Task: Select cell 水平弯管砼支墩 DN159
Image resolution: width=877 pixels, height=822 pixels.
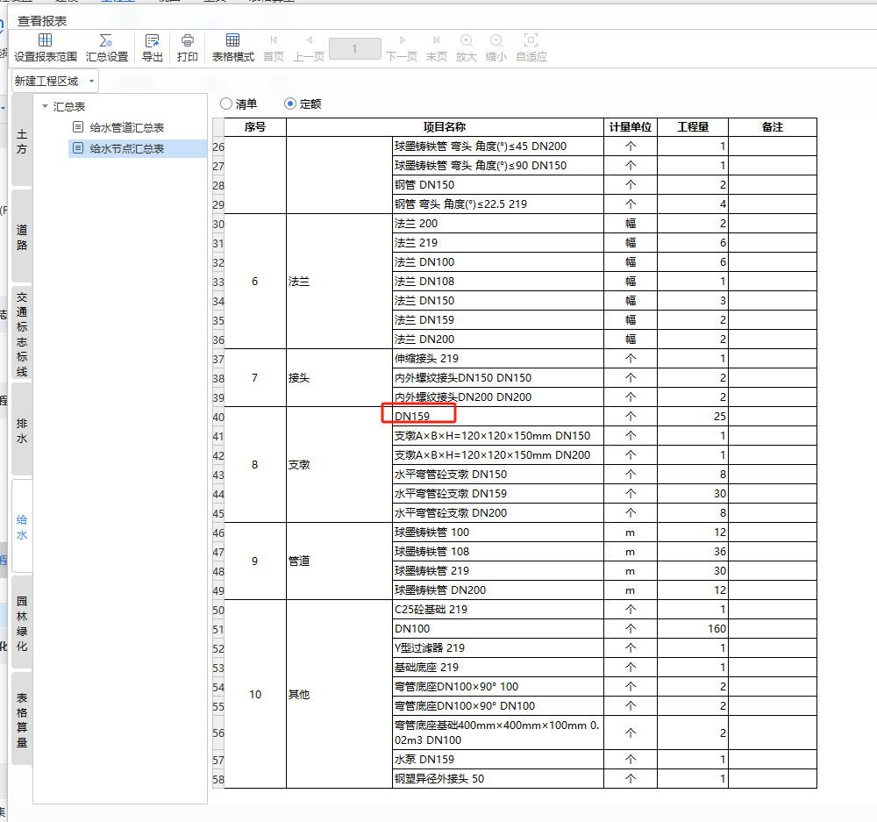Action: 498,494
